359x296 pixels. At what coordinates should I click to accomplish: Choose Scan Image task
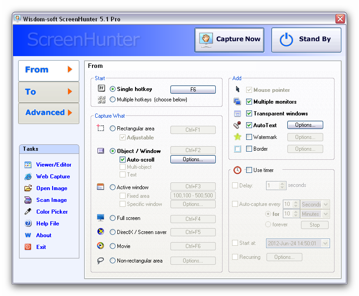coord(52,200)
